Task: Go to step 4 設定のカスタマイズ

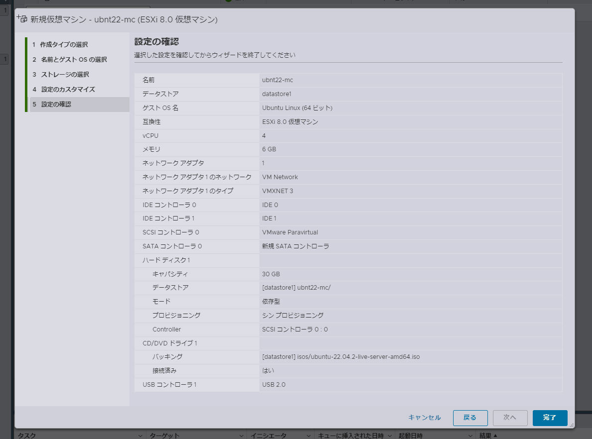Action: tap(63, 90)
